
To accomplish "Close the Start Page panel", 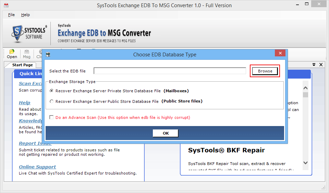I will [x=321, y=65].
